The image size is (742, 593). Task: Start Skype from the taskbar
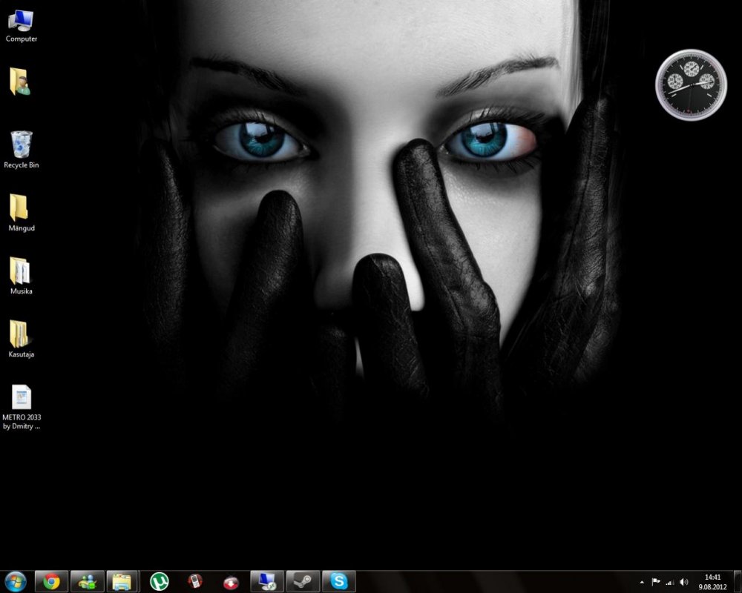(339, 581)
